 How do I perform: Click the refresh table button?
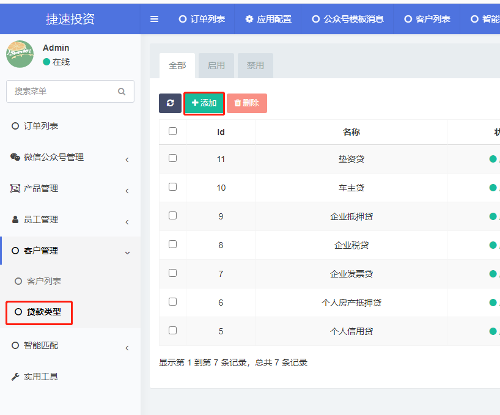pos(171,103)
